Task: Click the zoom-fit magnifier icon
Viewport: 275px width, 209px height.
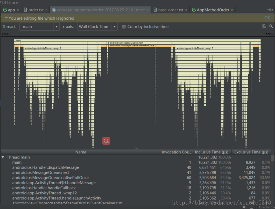Action: pyautogui.click(x=264, y=26)
